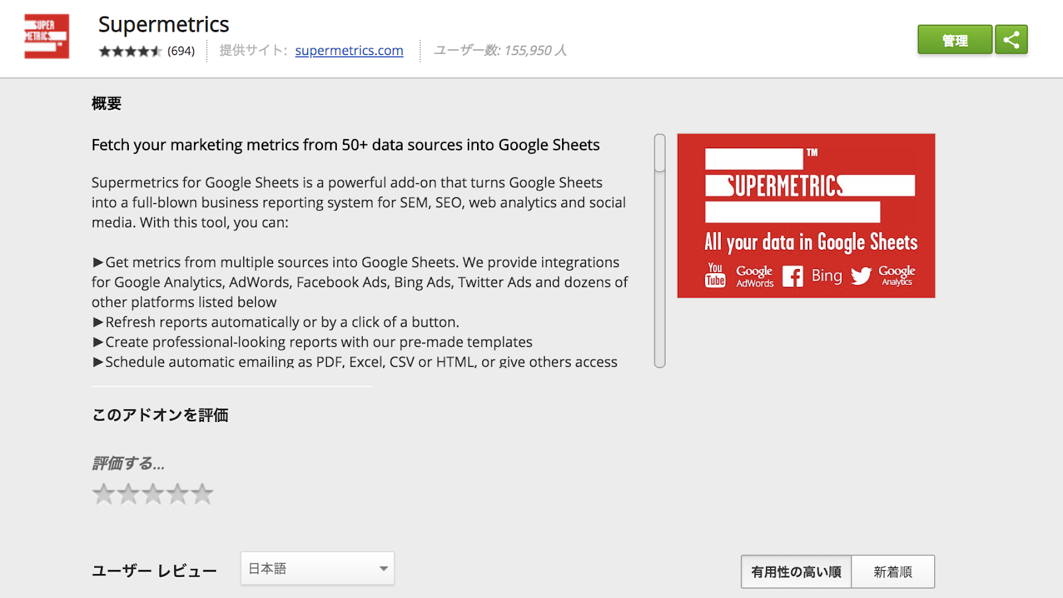Click the 評価する... label

128,463
